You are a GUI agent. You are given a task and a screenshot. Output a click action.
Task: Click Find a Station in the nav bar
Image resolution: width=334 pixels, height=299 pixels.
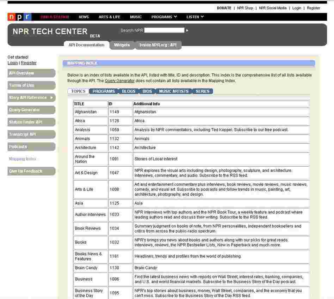(x=55, y=17)
